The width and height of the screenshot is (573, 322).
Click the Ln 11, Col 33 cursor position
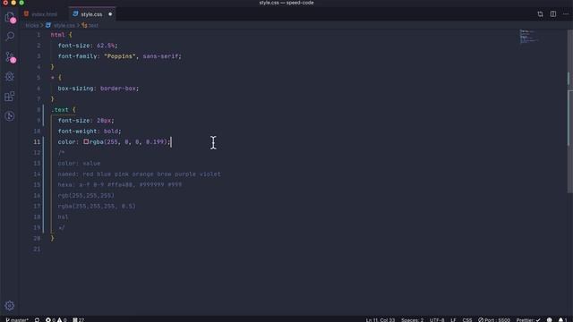coord(381,319)
